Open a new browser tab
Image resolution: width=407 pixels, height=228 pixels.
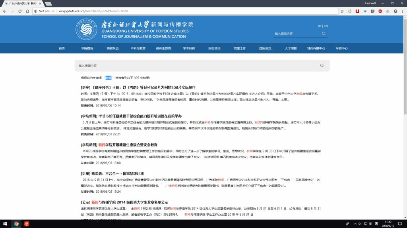click(x=49, y=3)
